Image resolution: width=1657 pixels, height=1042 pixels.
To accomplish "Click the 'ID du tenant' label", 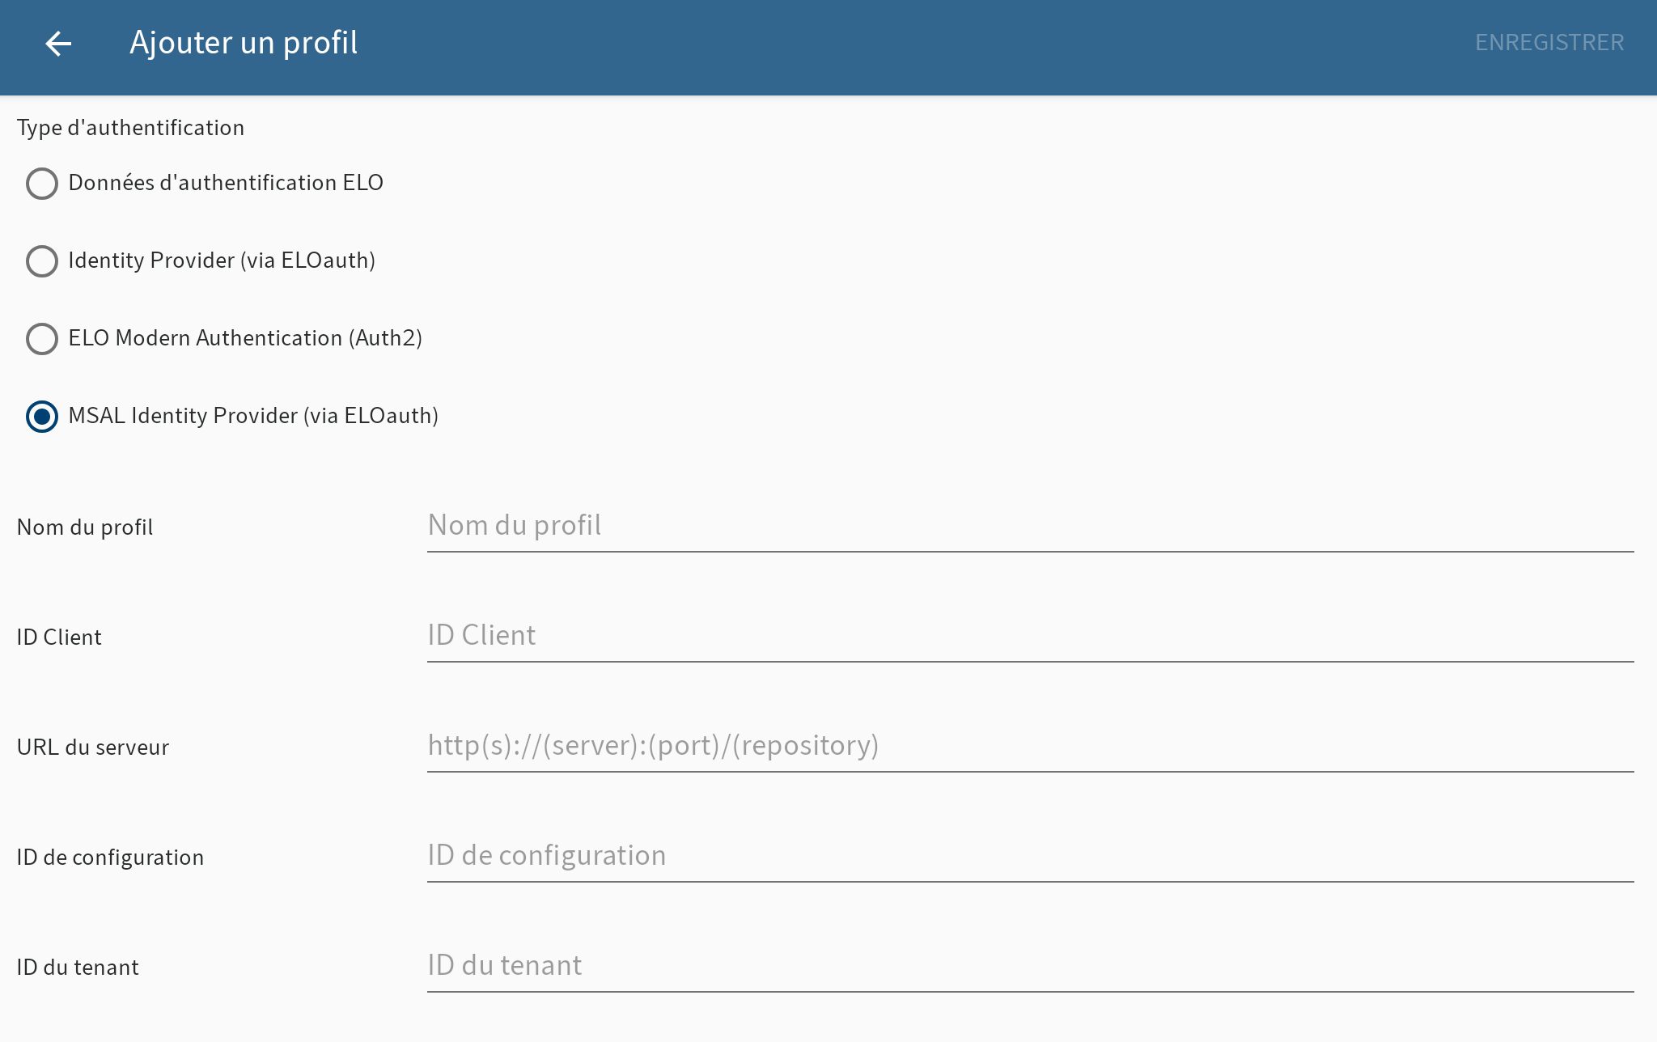I will [x=77, y=968].
